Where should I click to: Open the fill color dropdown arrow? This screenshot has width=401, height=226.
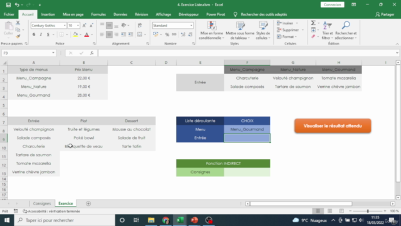click(x=81, y=35)
